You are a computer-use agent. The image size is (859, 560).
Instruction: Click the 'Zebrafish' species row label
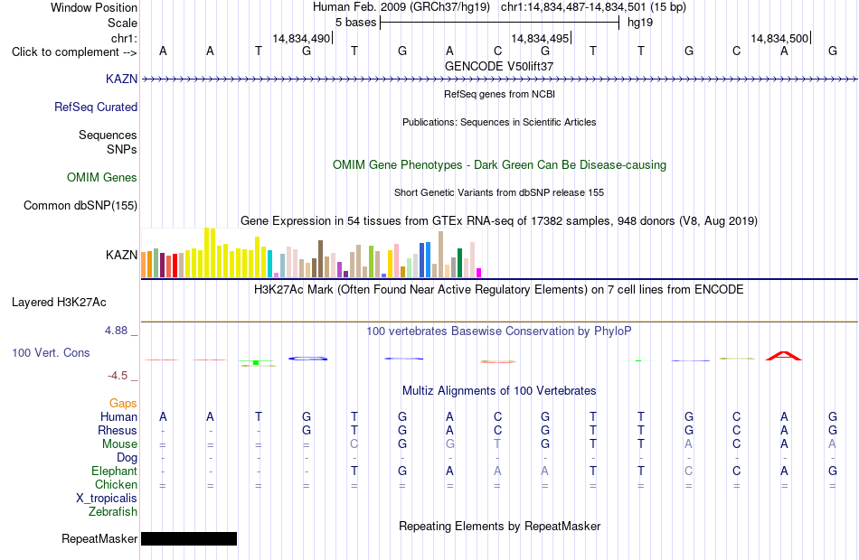113,511
